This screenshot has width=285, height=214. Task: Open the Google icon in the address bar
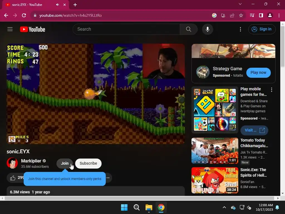(x=214, y=16)
